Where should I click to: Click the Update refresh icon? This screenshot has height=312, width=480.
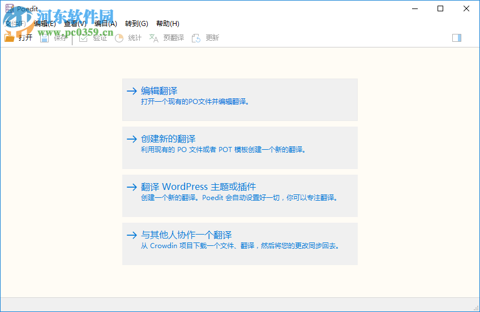(196, 38)
